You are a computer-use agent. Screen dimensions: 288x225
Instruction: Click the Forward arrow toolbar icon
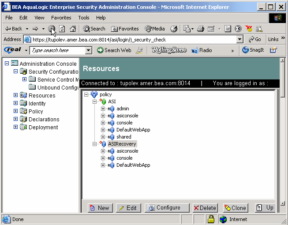click(35, 29)
